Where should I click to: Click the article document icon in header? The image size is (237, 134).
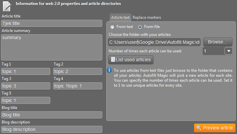tap(7, 6)
